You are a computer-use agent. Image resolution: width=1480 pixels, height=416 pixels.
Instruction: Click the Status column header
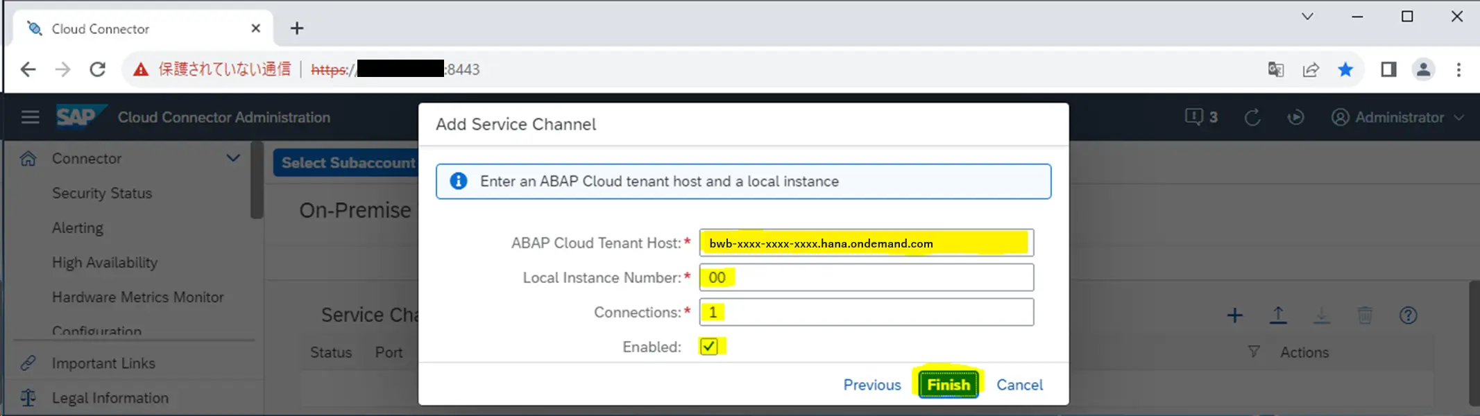[x=331, y=353]
